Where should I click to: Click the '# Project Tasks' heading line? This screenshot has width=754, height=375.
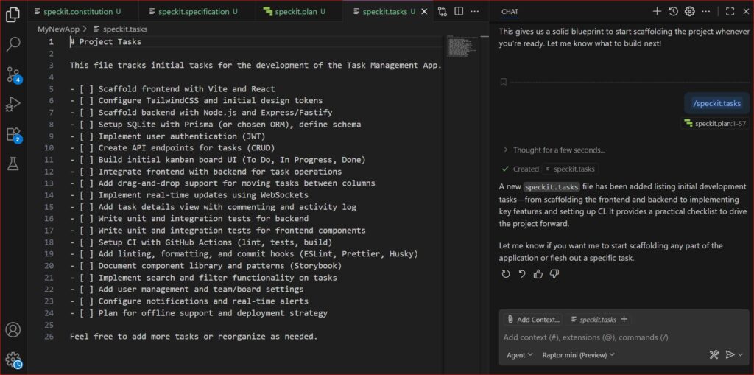(106, 41)
